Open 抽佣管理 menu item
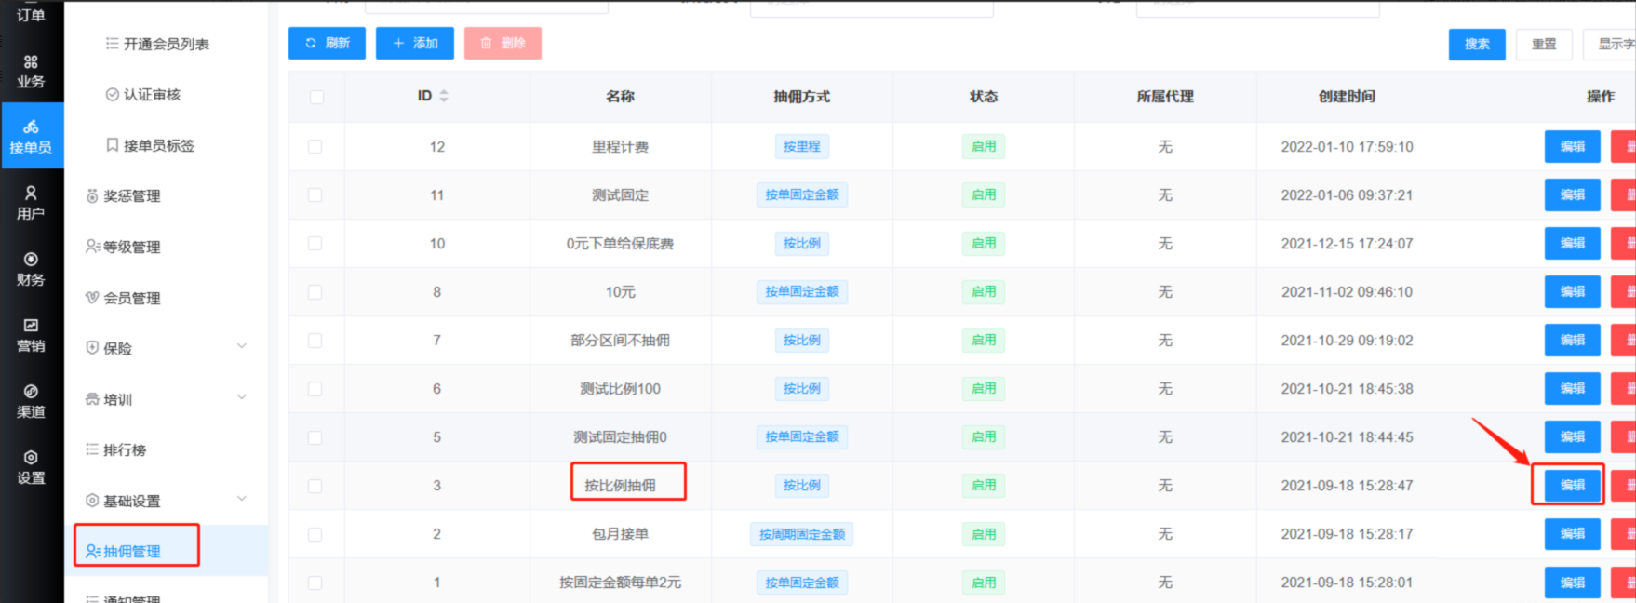Viewport: 1636px width, 603px height. click(131, 551)
